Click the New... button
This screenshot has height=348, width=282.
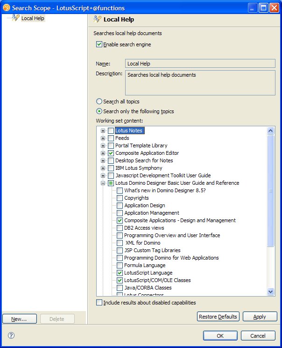click(x=20, y=319)
